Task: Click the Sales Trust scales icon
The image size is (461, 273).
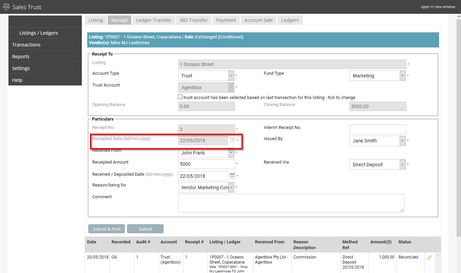Action: pyautogui.click(x=6, y=7)
